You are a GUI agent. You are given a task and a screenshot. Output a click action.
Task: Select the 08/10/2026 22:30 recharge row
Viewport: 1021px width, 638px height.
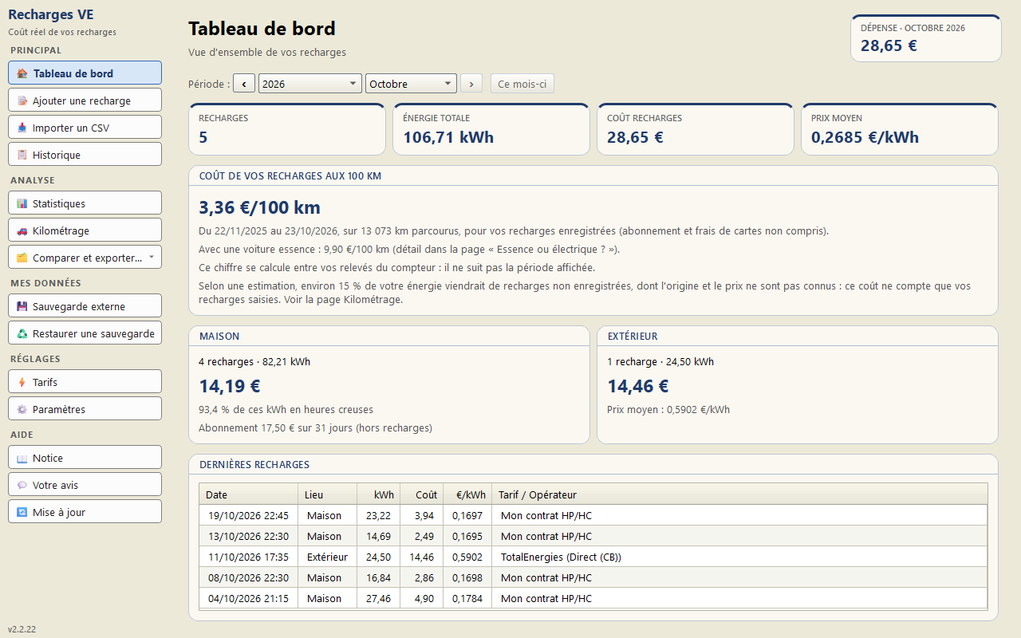(x=593, y=577)
